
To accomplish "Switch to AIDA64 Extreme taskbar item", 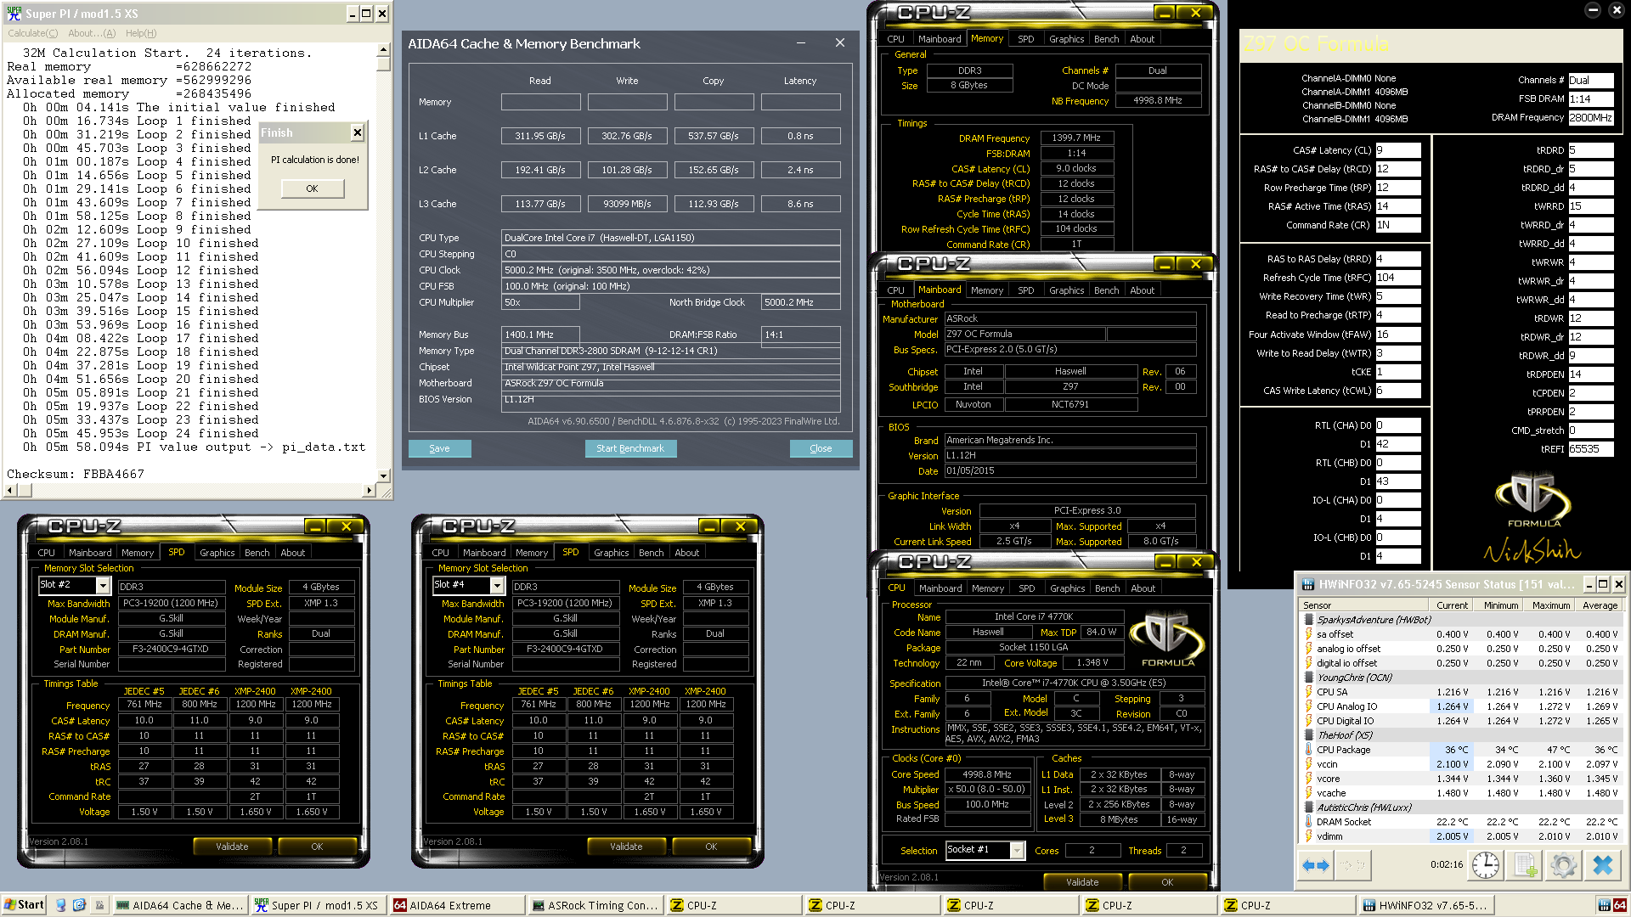I will point(457,905).
